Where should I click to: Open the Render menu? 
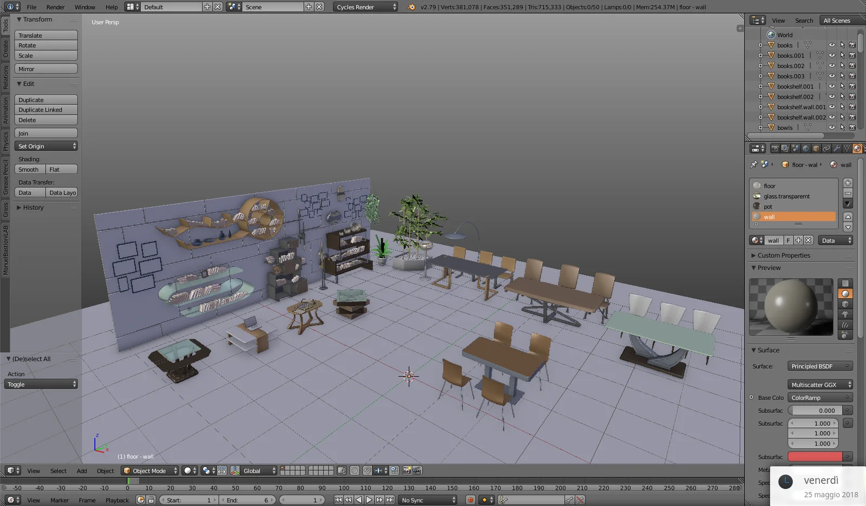pos(55,7)
